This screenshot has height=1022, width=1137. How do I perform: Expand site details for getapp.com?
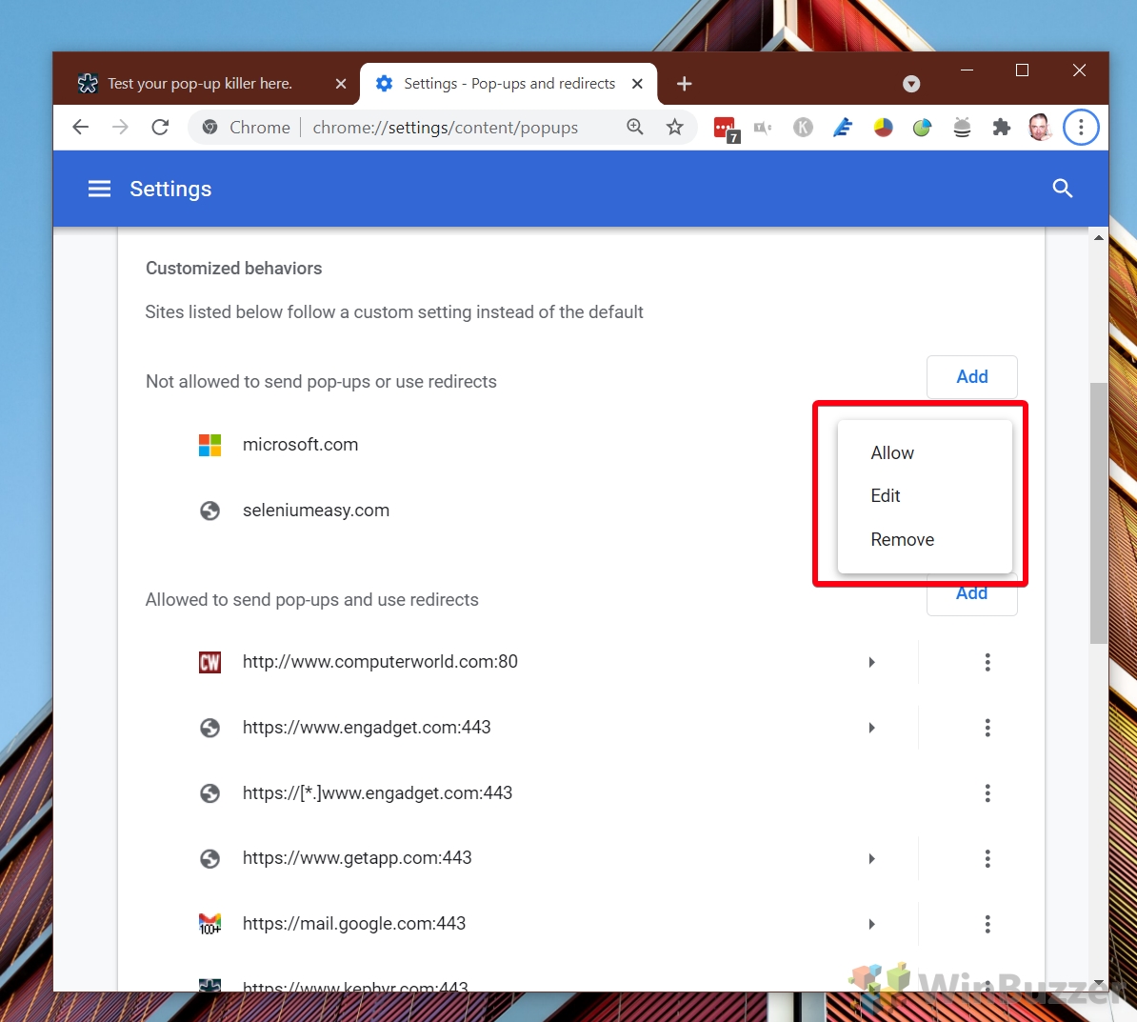click(871, 859)
